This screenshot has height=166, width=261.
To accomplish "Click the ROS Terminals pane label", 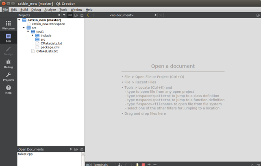I will (x=97, y=164).
